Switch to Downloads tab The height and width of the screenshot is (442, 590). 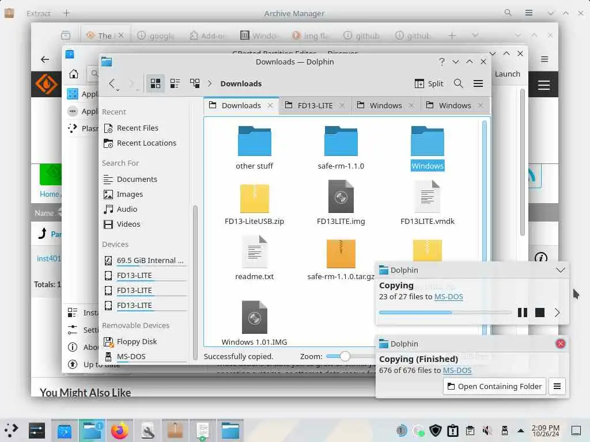pos(241,106)
